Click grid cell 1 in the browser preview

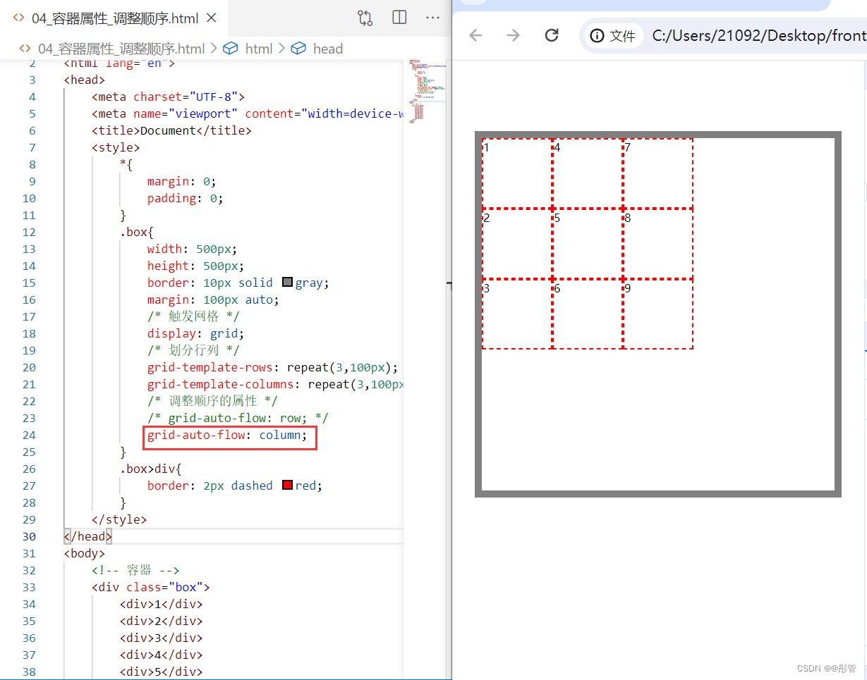(517, 173)
